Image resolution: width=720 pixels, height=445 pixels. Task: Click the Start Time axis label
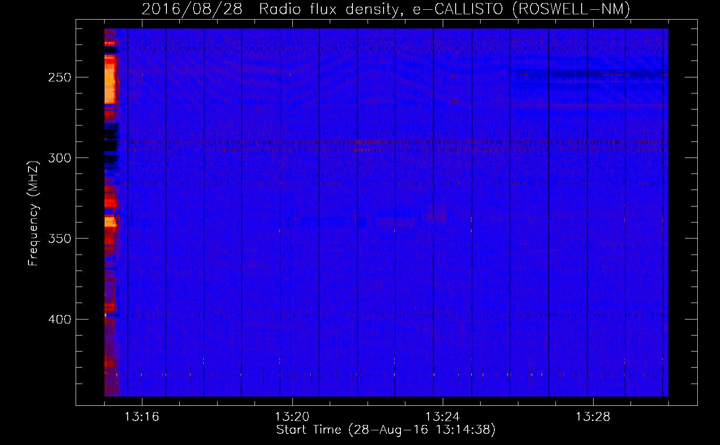pyautogui.click(x=386, y=430)
